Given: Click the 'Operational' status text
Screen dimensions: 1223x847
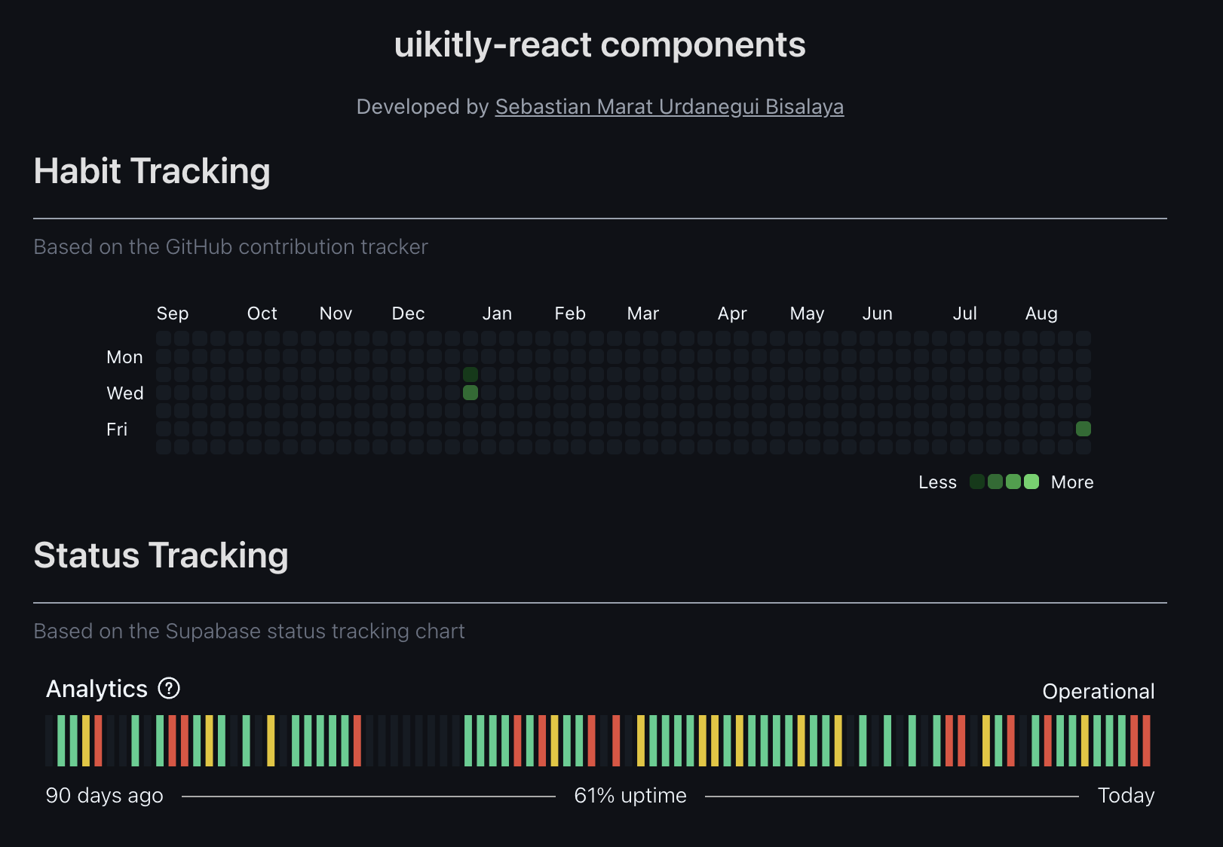Looking at the screenshot, I should [1099, 691].
